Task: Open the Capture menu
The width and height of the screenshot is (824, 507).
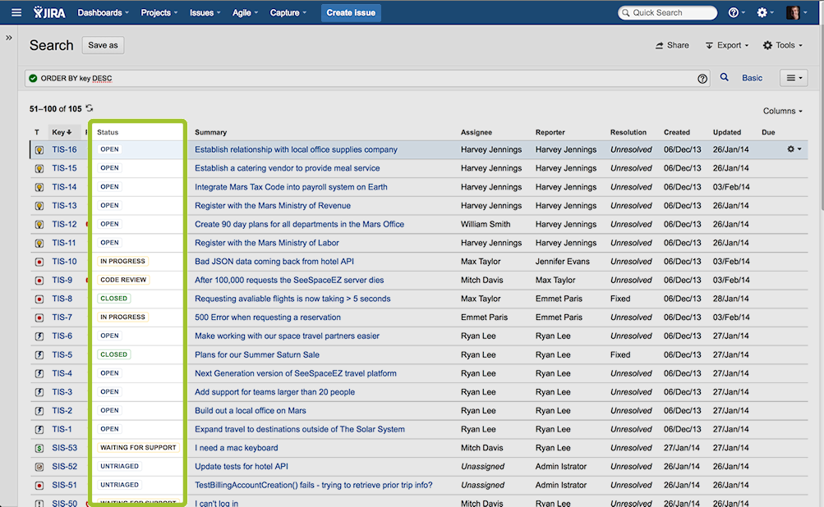Action: (288, 12)
